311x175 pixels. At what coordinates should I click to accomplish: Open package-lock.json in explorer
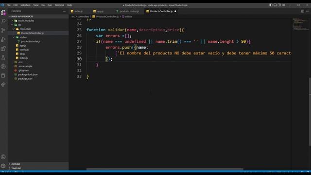(x=28, y=74)
